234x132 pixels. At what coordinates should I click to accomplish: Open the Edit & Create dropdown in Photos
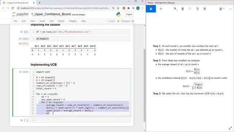pyautogui.click(x=222, y=9)
